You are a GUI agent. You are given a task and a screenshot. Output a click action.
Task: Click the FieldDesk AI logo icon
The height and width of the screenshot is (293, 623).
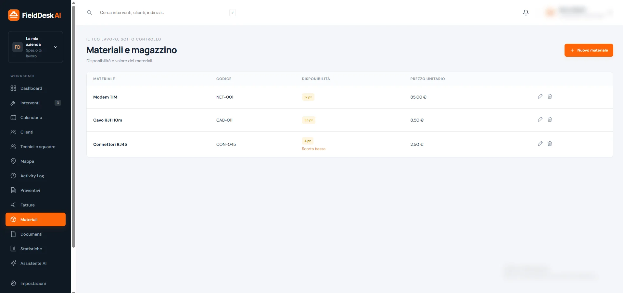14,15
